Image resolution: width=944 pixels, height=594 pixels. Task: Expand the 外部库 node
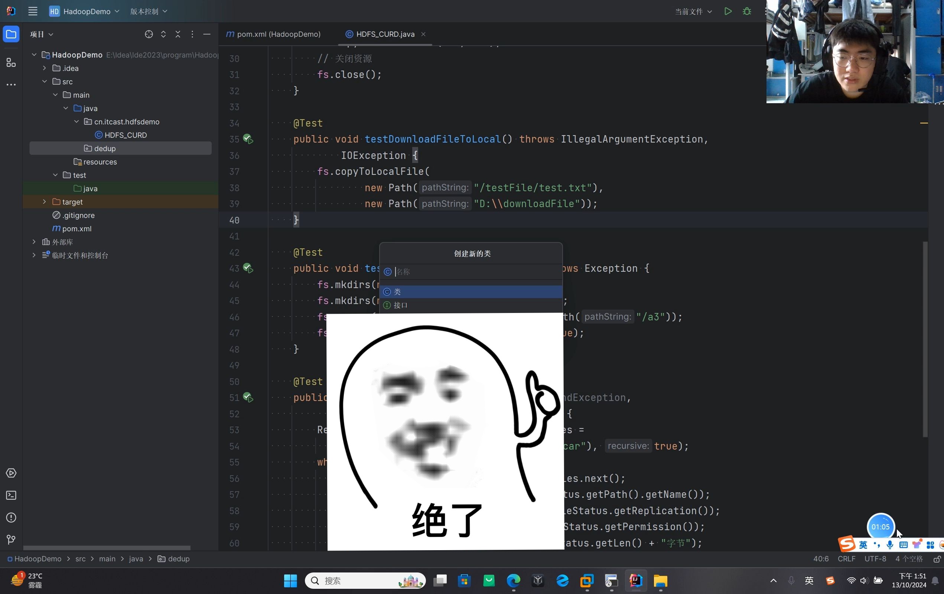click(x=34, y=242)
